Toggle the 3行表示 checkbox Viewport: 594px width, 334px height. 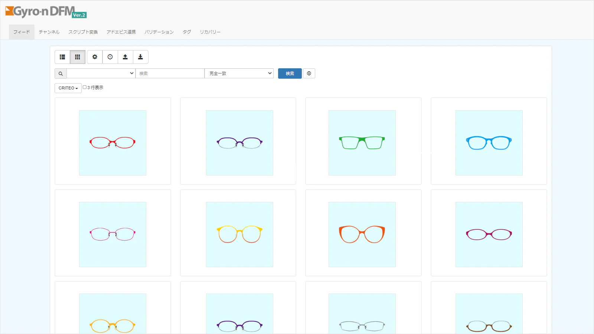(85, 87)
